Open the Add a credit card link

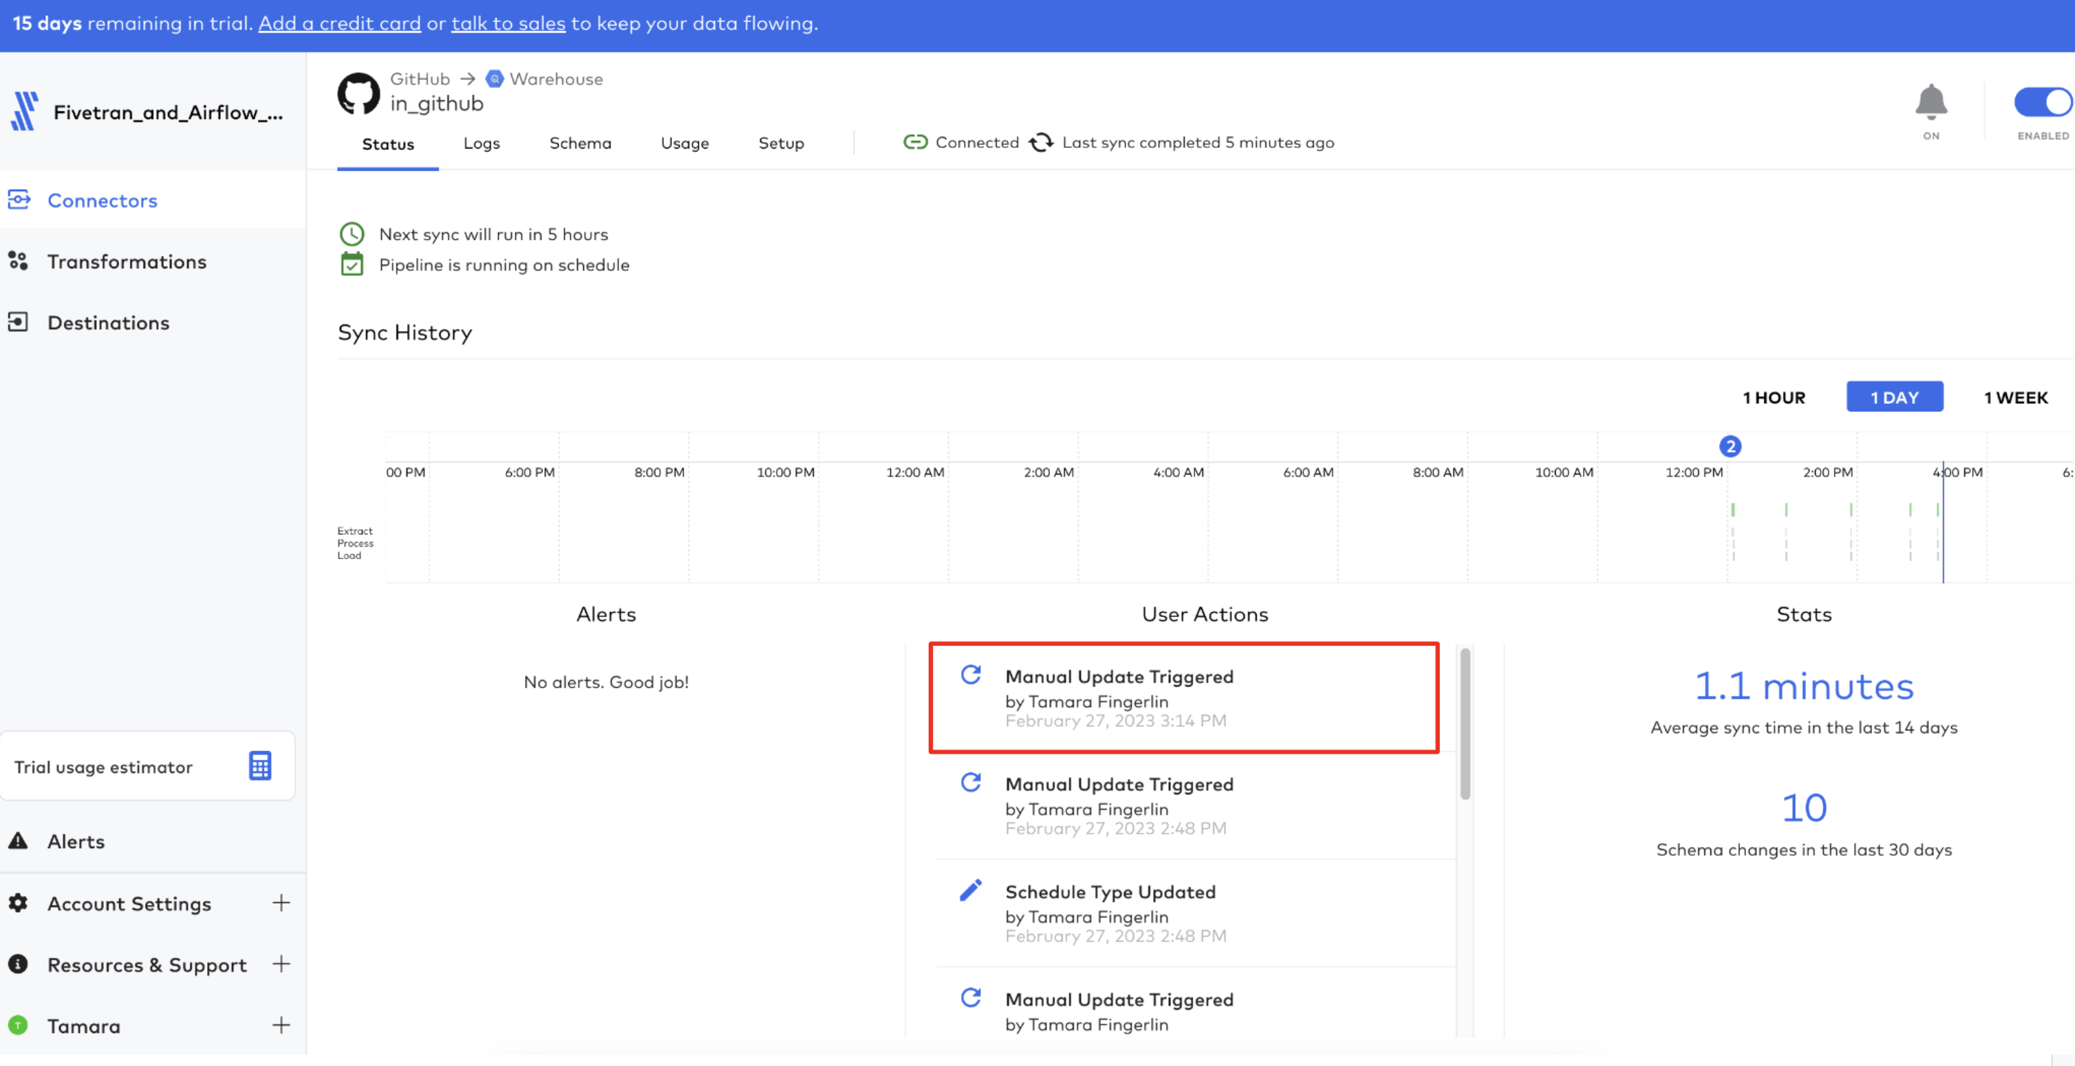coord(339,23)
